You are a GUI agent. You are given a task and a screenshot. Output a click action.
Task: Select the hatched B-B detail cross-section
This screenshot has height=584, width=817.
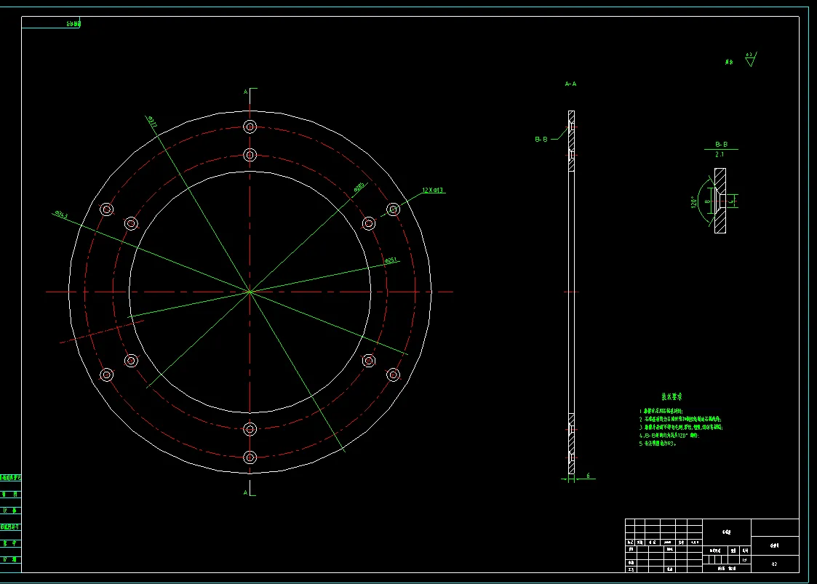720,201
